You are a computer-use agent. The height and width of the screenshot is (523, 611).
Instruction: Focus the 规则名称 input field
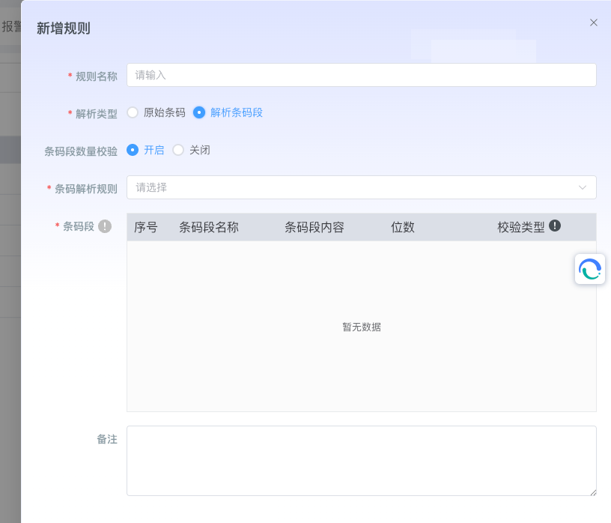tap(361, 75)
